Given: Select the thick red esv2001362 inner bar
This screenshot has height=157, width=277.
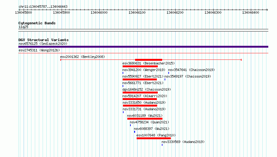Looking at the screenshot, I should click(148, 60).
